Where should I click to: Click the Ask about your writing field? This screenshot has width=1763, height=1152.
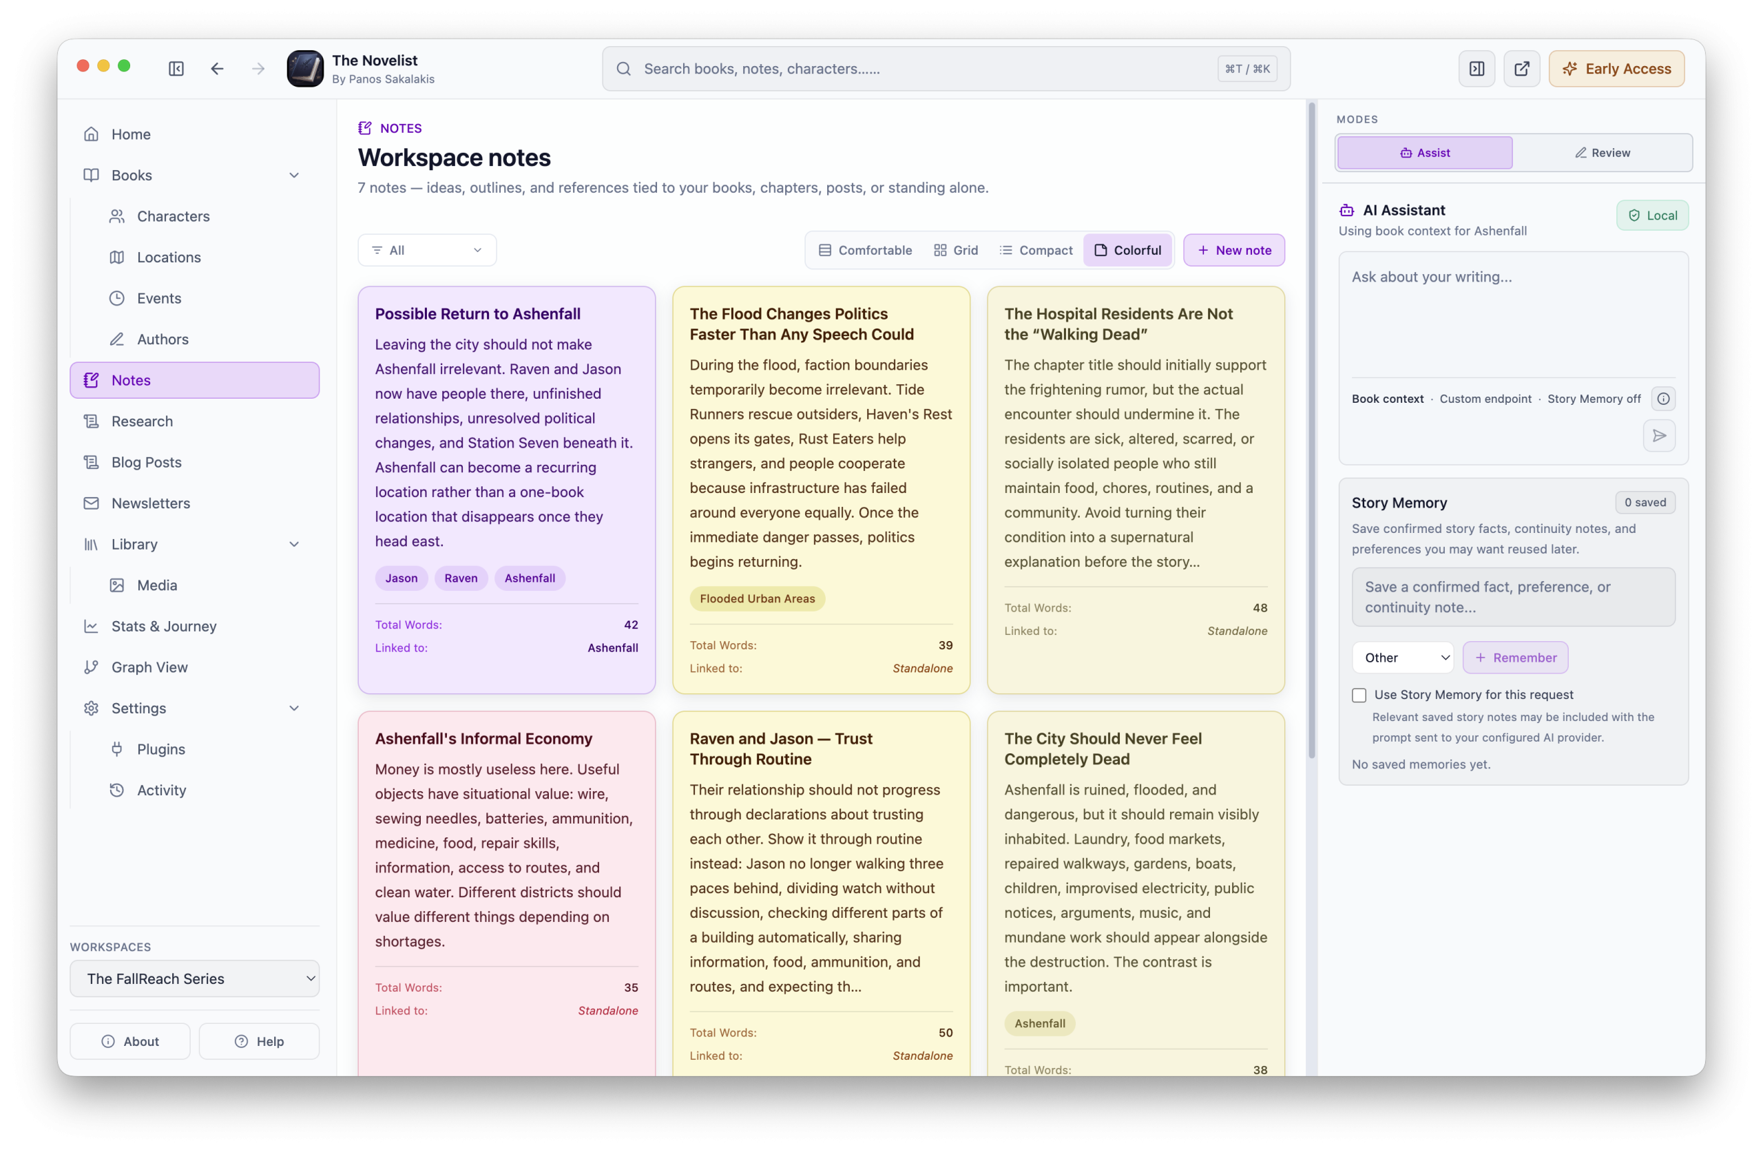point(1512,314)
